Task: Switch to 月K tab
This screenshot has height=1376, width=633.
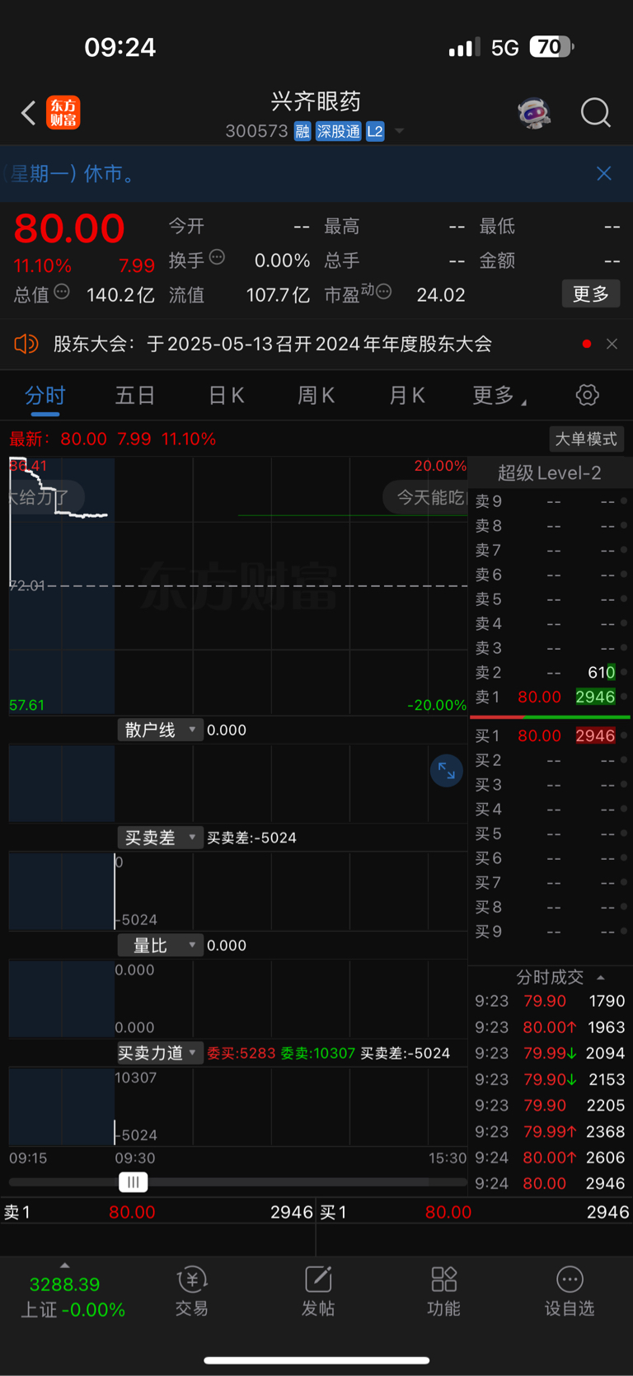Action: tap(406, 396)
